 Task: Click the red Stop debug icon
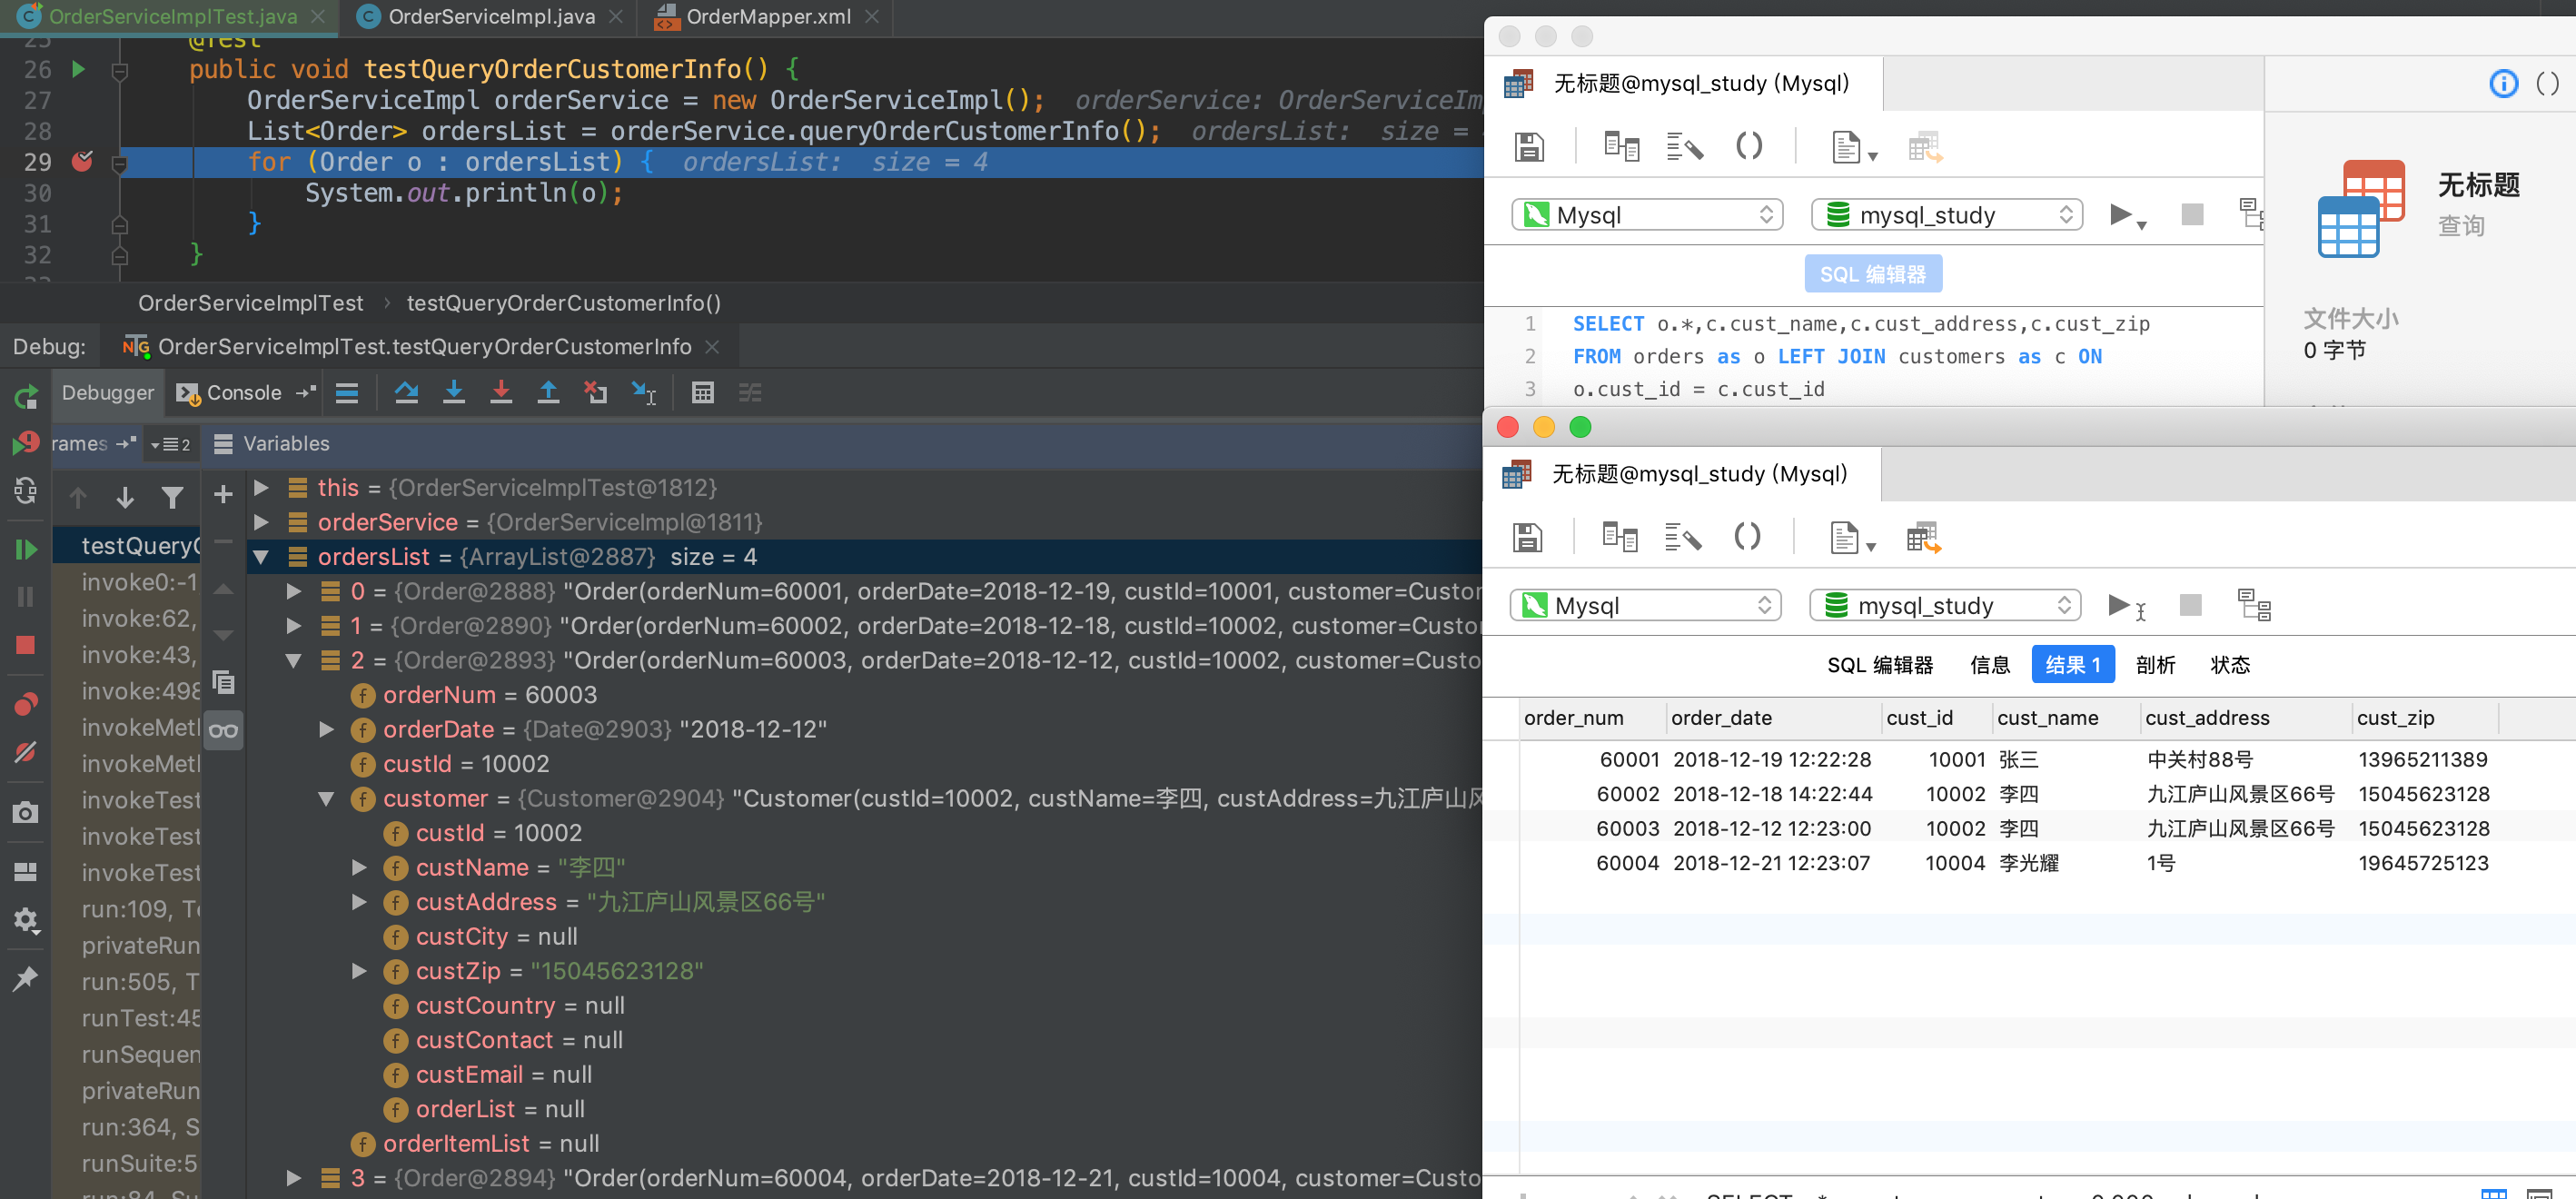pos(26,645)
